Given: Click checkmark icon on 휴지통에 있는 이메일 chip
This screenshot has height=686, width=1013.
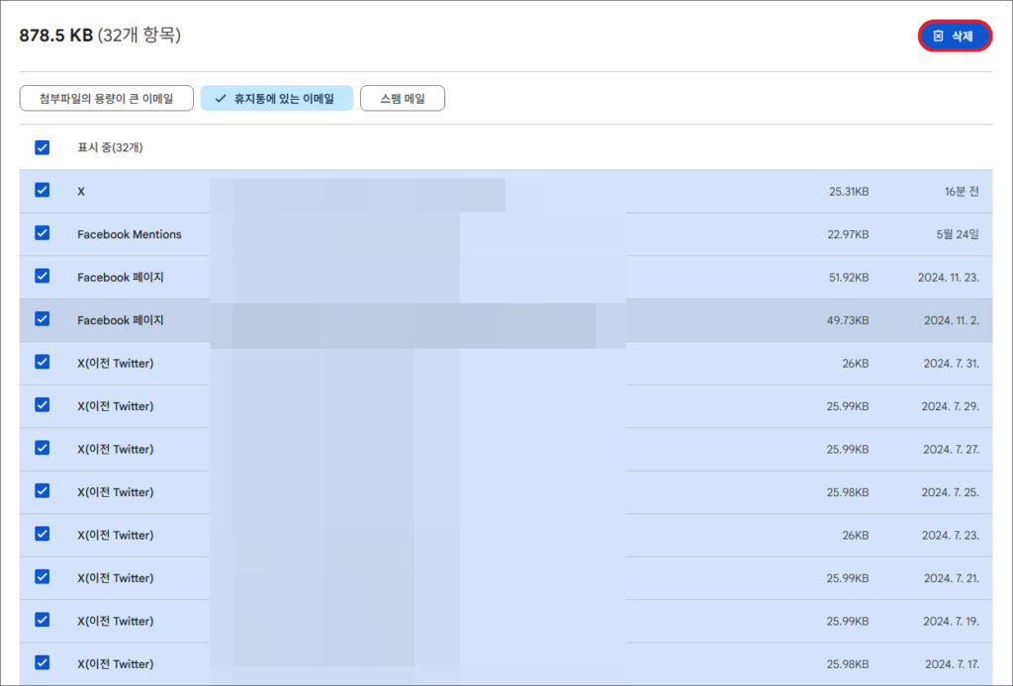Looking at the screenshot, I should [220, 98].
